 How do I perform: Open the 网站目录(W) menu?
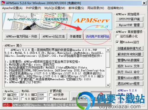pyautogui.click(x=96, y=8)
